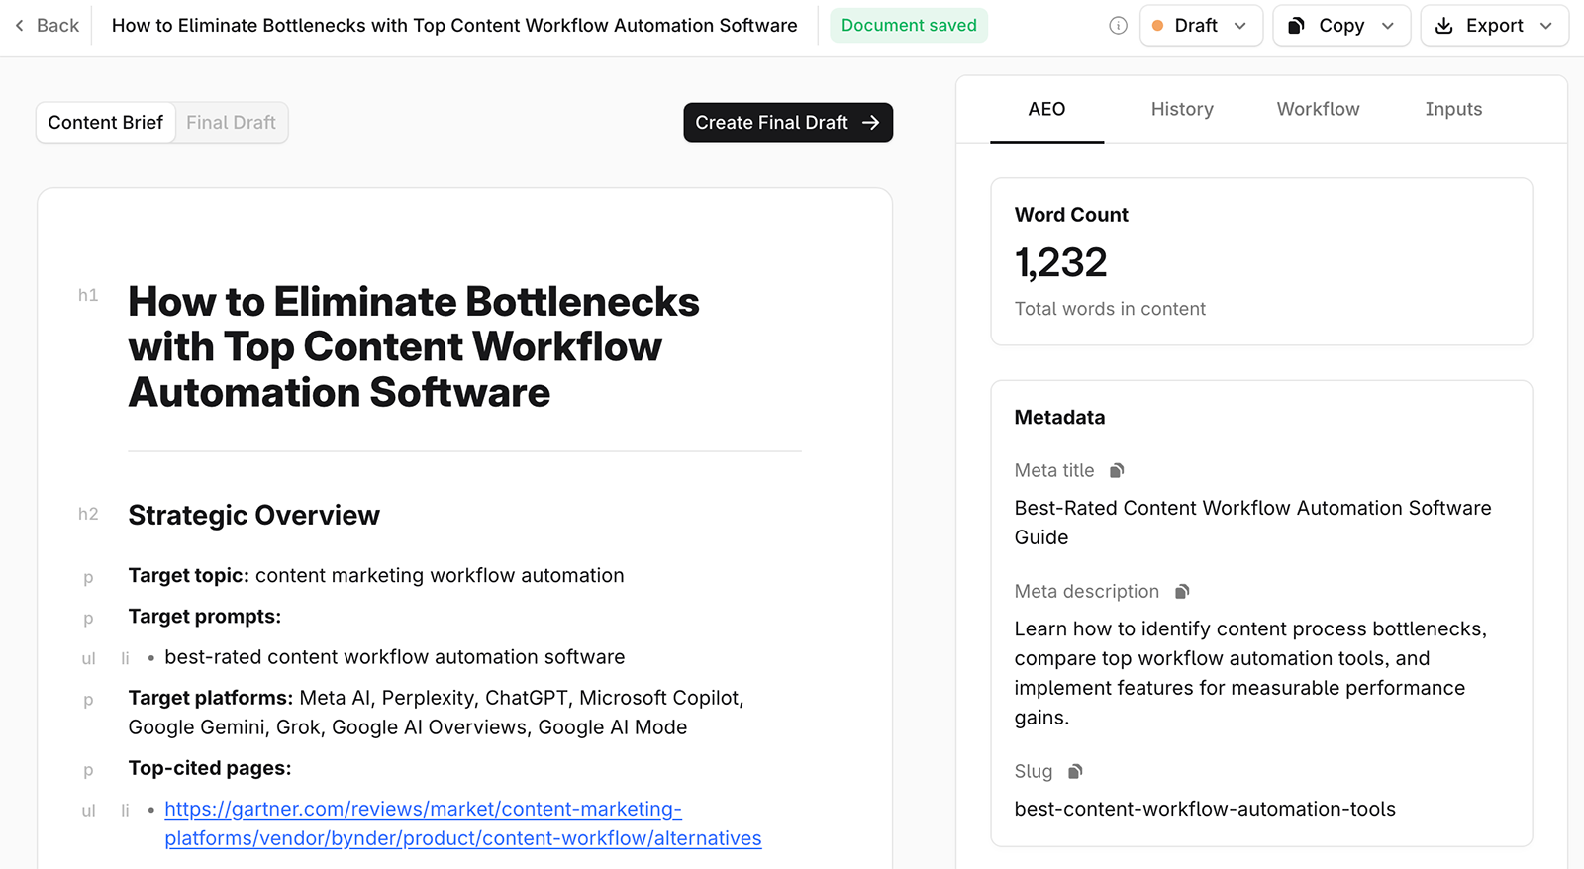Expand the Copy options chevron
This screenshot has width=1584, height=869.
click(x=1388, y=26)
